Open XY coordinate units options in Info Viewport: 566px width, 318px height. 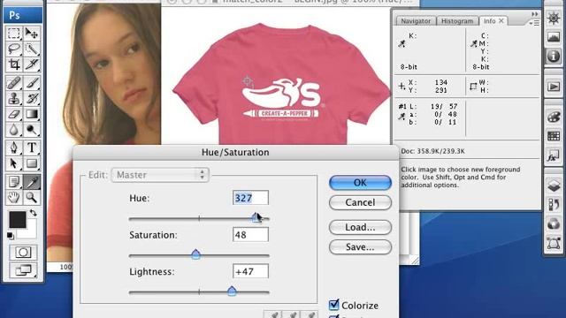tap(402, 87)
